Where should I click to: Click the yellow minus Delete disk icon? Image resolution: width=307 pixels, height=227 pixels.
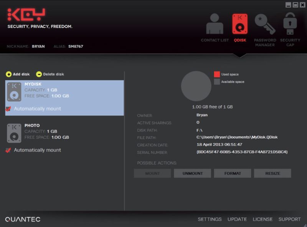(39, 74)
